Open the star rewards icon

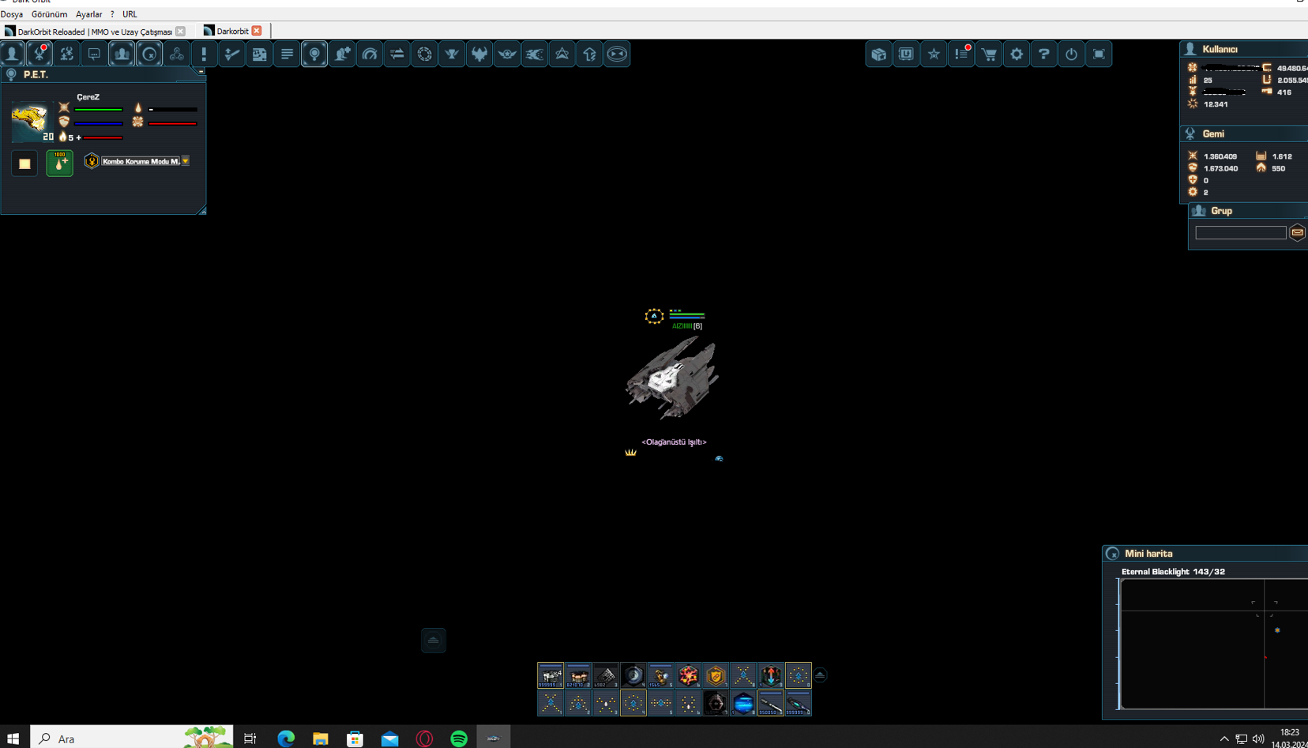click(934, 54)
